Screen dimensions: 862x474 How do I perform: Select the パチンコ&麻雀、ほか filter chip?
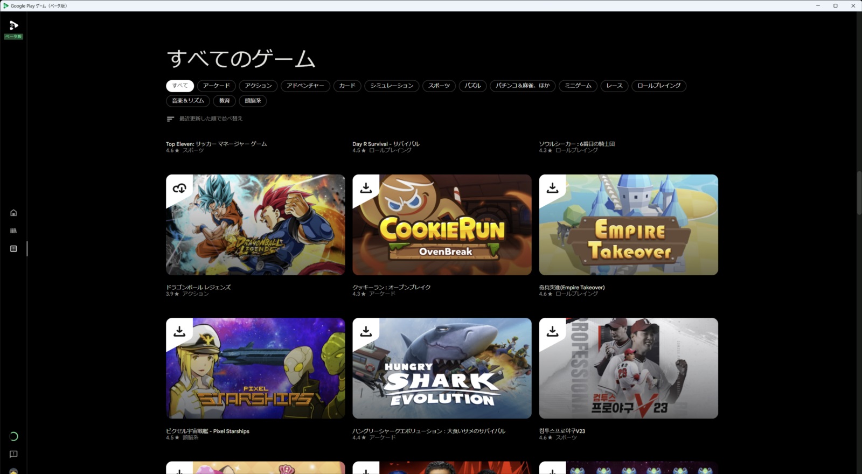point(523,86)
